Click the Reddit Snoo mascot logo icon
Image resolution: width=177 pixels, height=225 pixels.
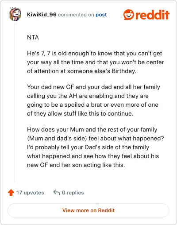click(129, 15)
